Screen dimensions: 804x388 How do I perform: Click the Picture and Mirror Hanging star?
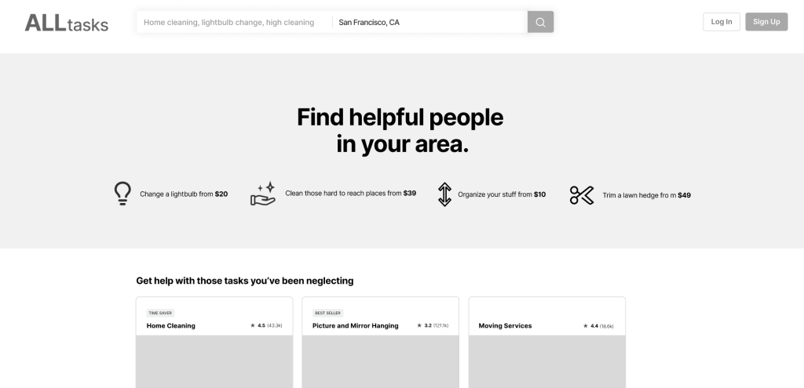click(x=419, y=325)
